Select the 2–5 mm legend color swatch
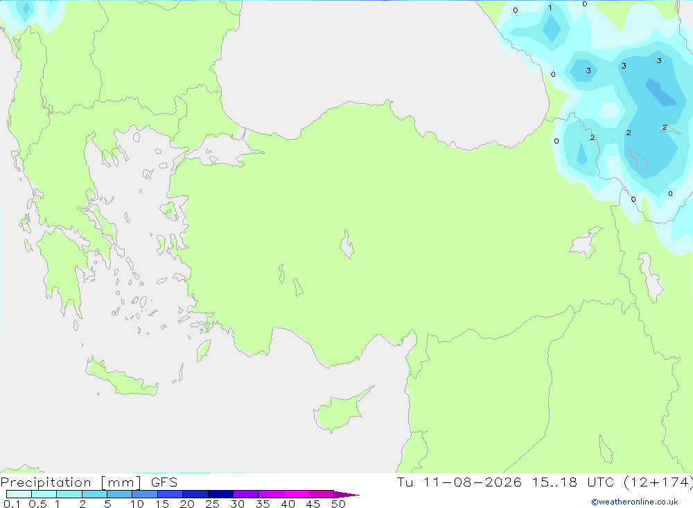 click(x=94, y=494)
